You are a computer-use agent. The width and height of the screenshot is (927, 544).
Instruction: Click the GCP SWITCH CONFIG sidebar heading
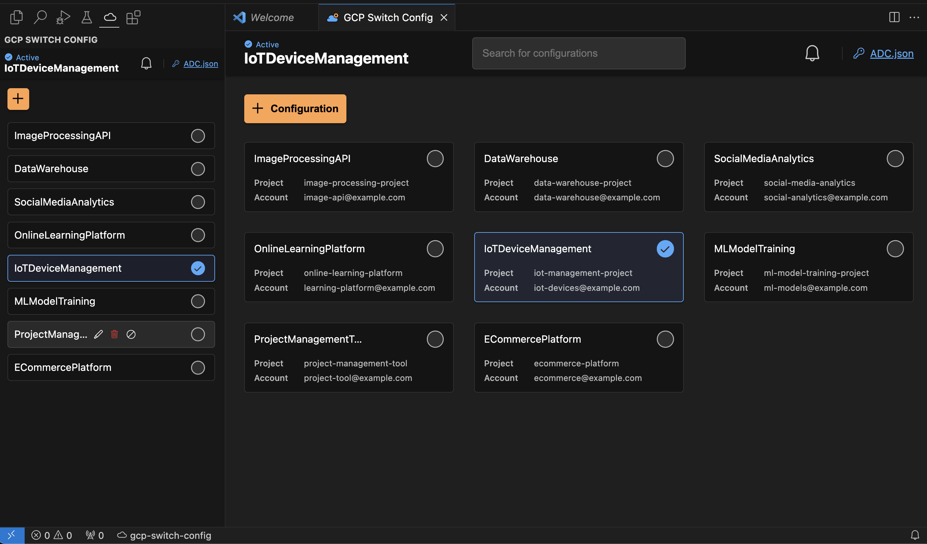pyautogui.click(x=51, y=40)
